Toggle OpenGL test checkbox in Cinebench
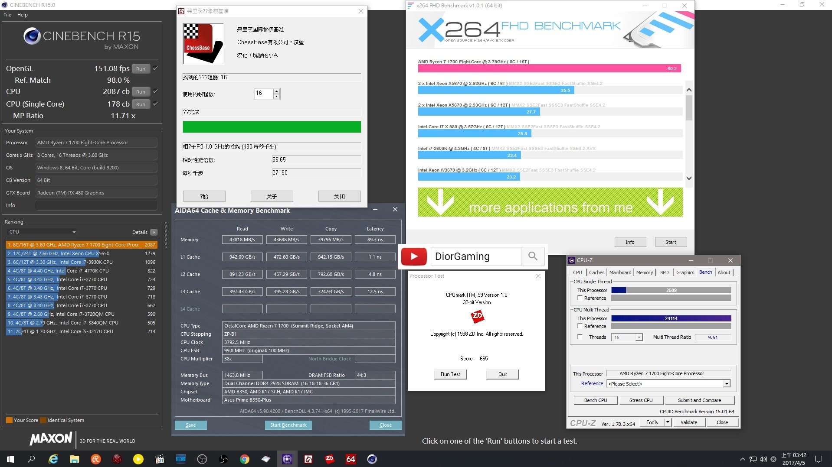 coord(155,68)
